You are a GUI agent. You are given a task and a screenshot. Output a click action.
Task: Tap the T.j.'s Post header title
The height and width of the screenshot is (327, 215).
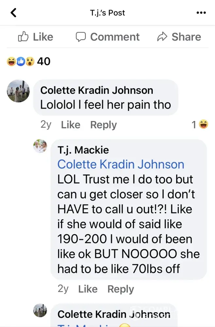(107, 13)
